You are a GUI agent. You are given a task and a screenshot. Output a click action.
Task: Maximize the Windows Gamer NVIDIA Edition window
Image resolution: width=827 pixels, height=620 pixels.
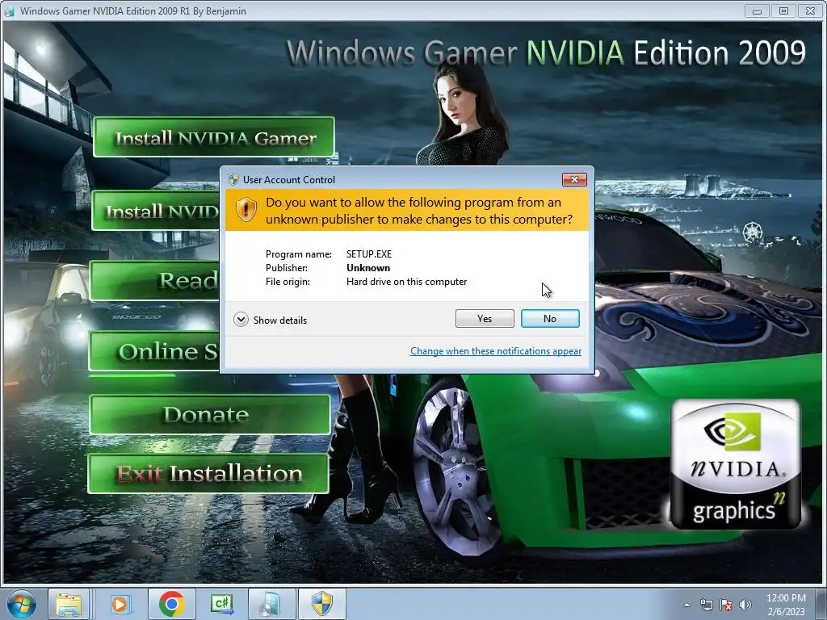[783, 10]
